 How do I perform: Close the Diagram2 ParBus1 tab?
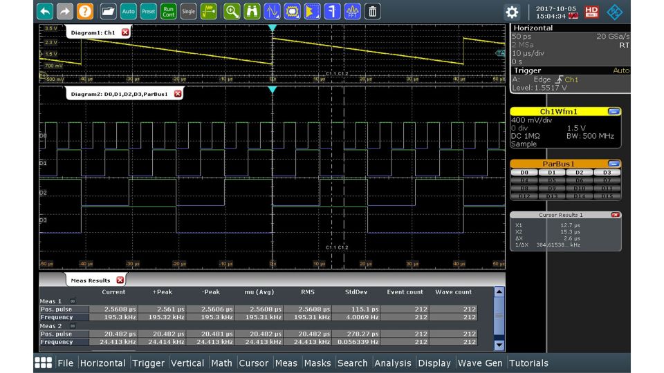coord(178,94)
